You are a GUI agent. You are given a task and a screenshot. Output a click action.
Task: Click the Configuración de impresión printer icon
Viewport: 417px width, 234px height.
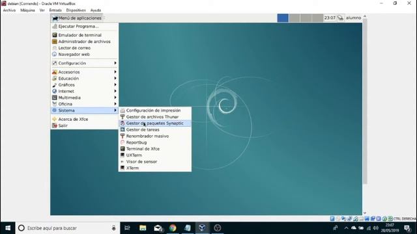point(122,110)
